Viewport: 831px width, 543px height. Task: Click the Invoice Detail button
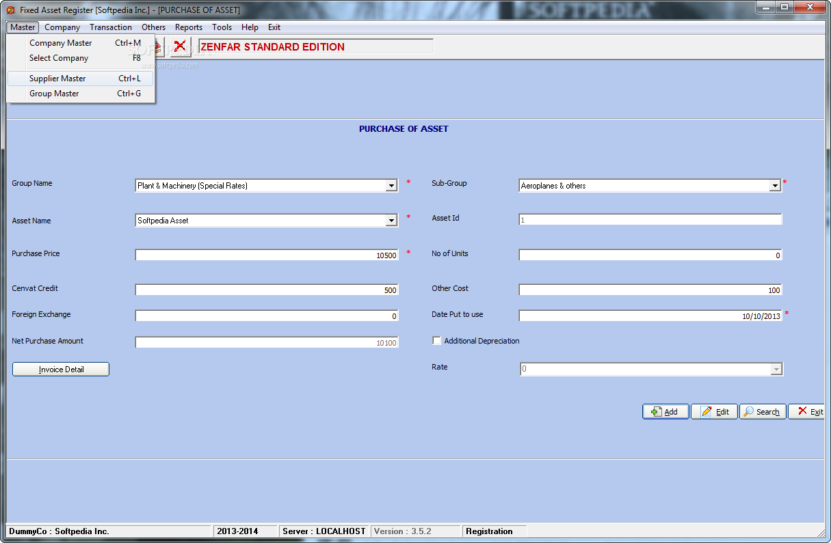click(61, 370)
